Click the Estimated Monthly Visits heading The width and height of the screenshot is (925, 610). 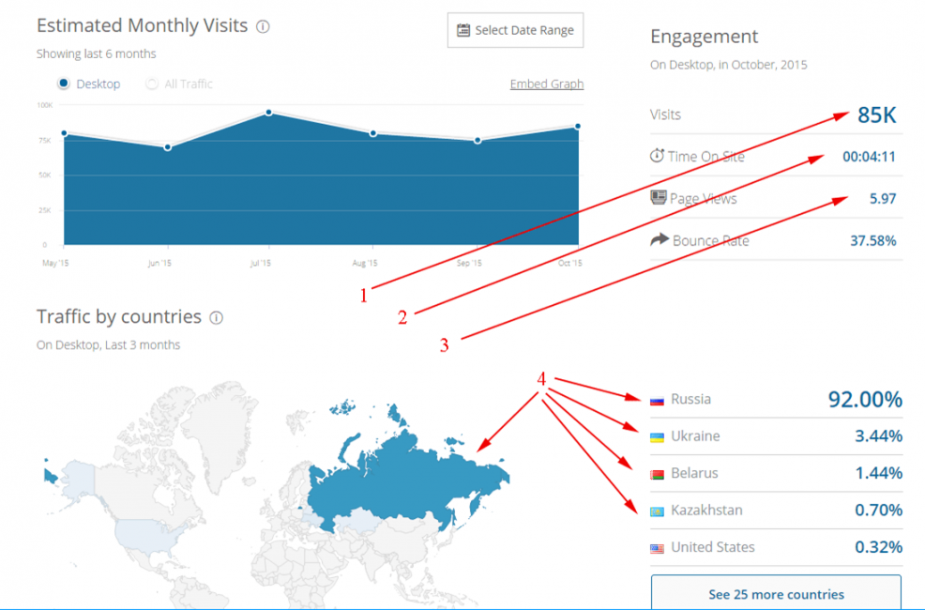coord(142,26)
